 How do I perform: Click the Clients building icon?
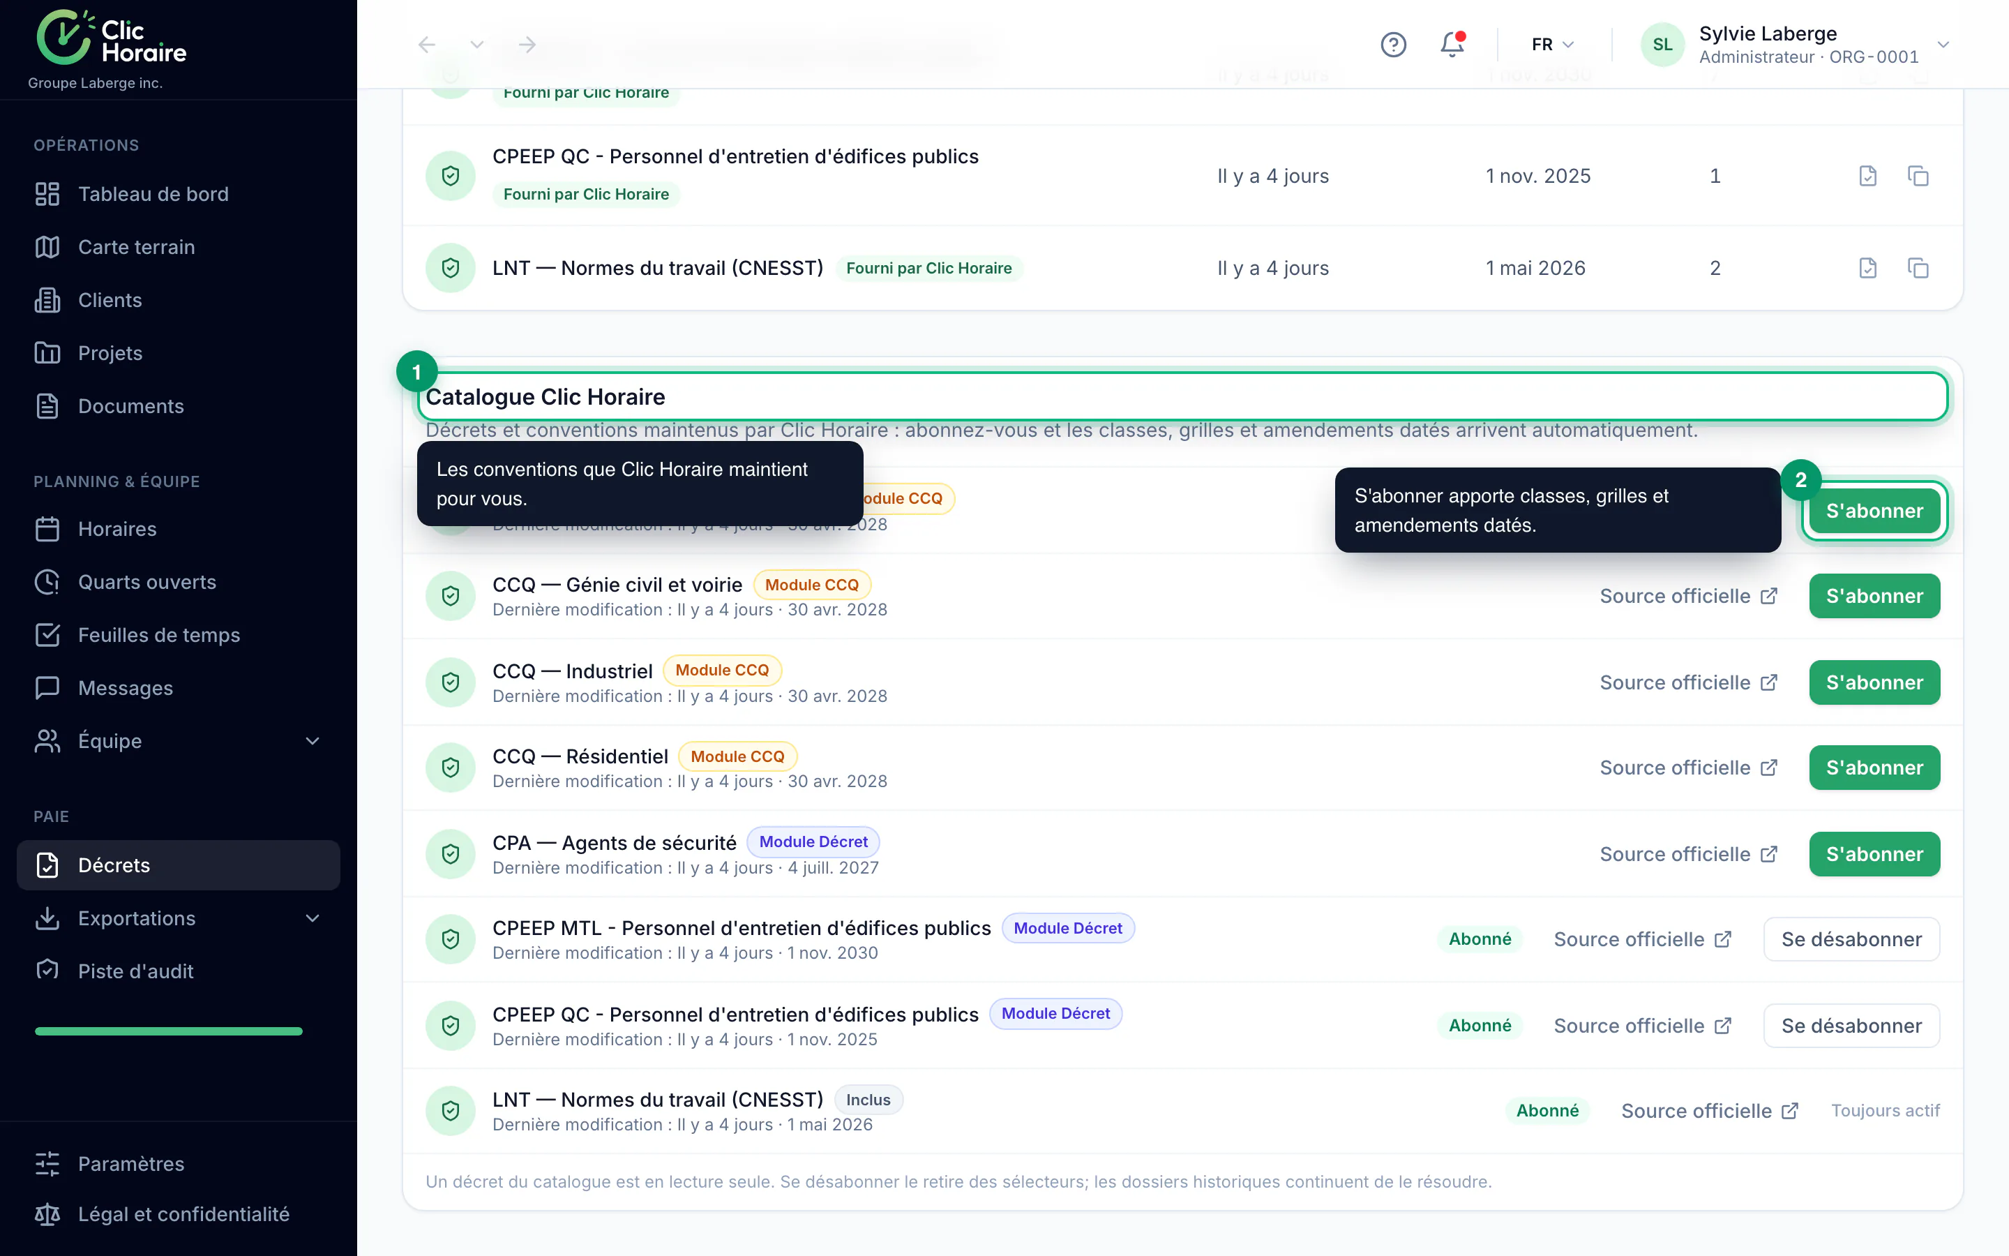(47, 301)
